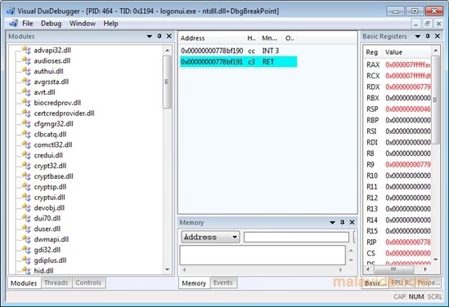
Task: Click the crypt32.dll module icon
Action: tap(26, 166)
